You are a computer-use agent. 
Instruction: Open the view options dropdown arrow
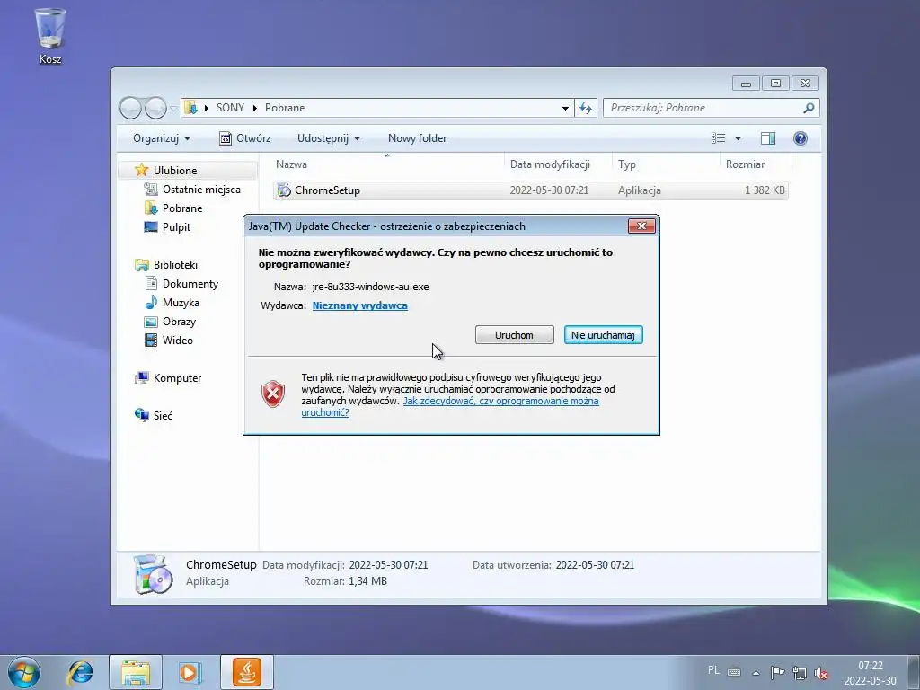(739, 138)
